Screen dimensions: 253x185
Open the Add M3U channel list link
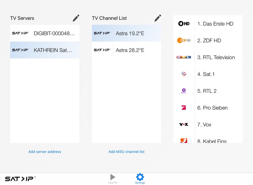pyautogui.click(x=126, y=152)
